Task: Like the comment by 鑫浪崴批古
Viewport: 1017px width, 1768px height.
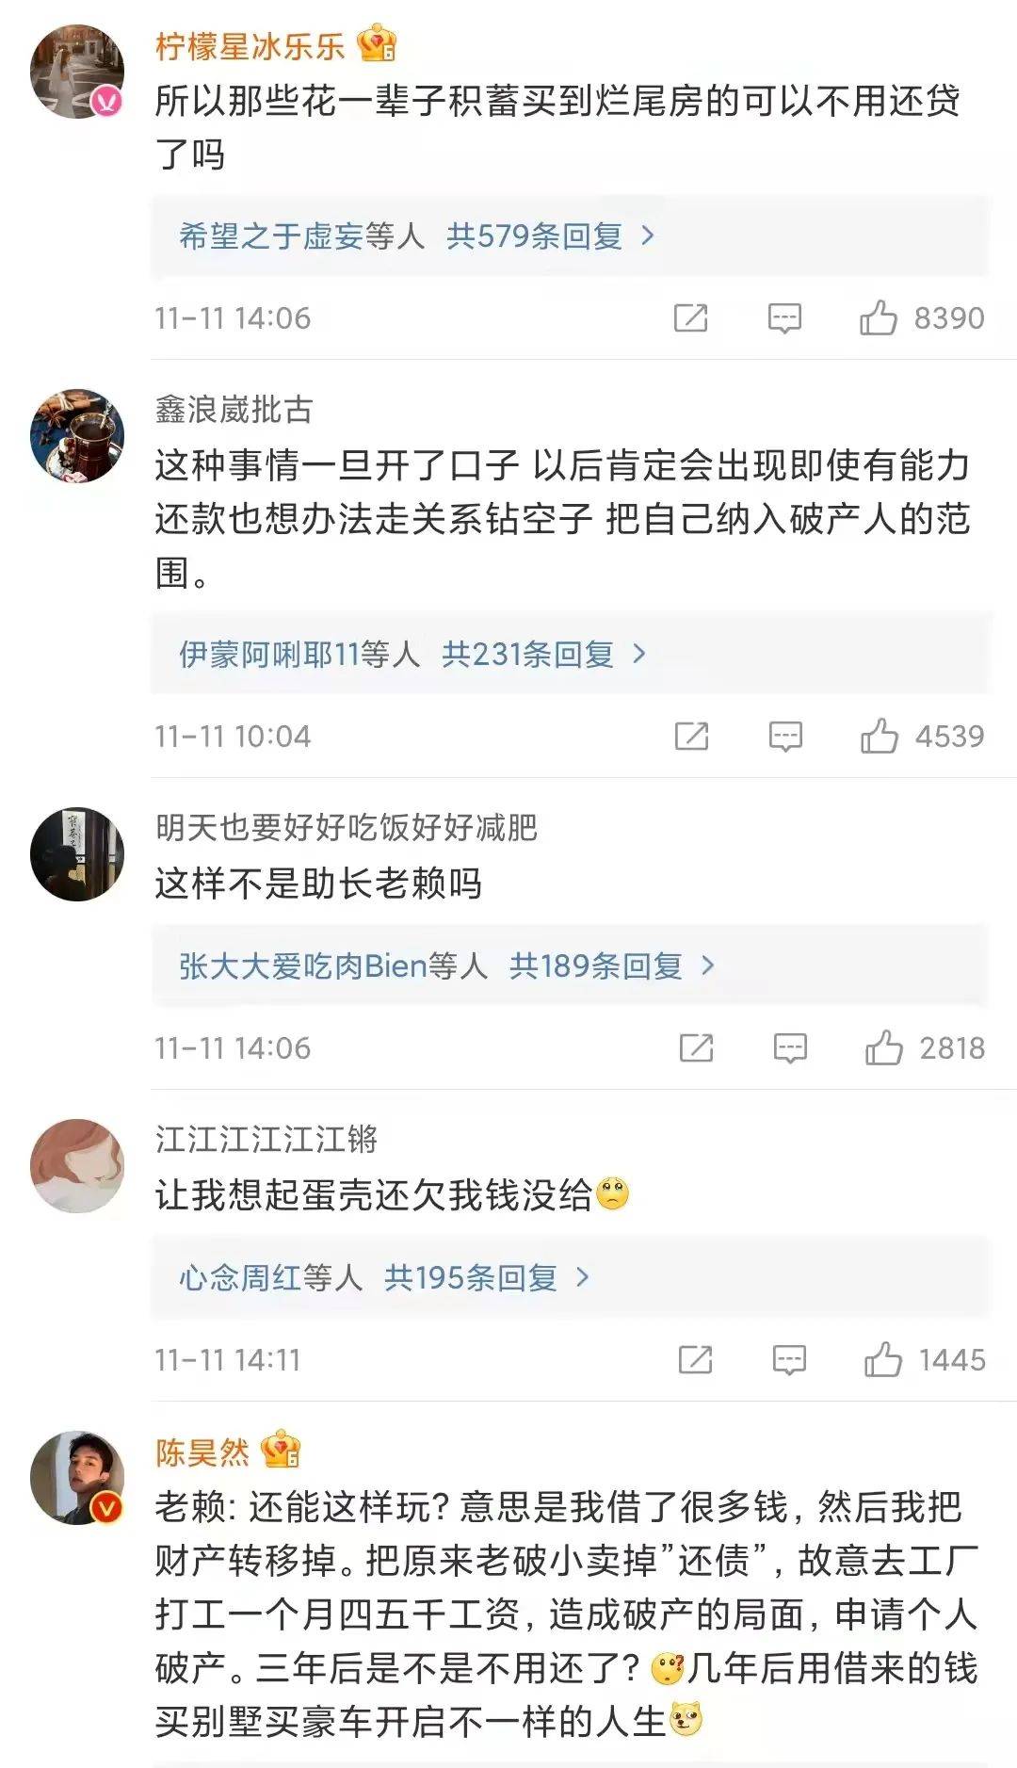Action: pos(880,737)
